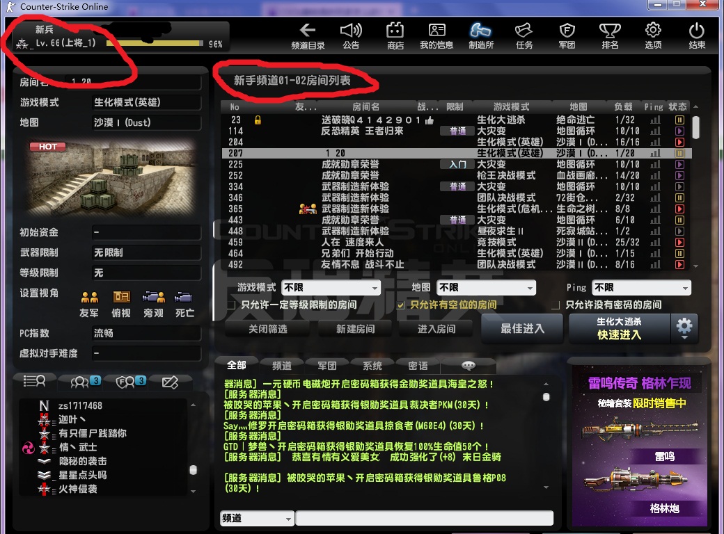Open the 商店 shop icon
The width and height of the screenshot is (724, 534).
(395, 31)
